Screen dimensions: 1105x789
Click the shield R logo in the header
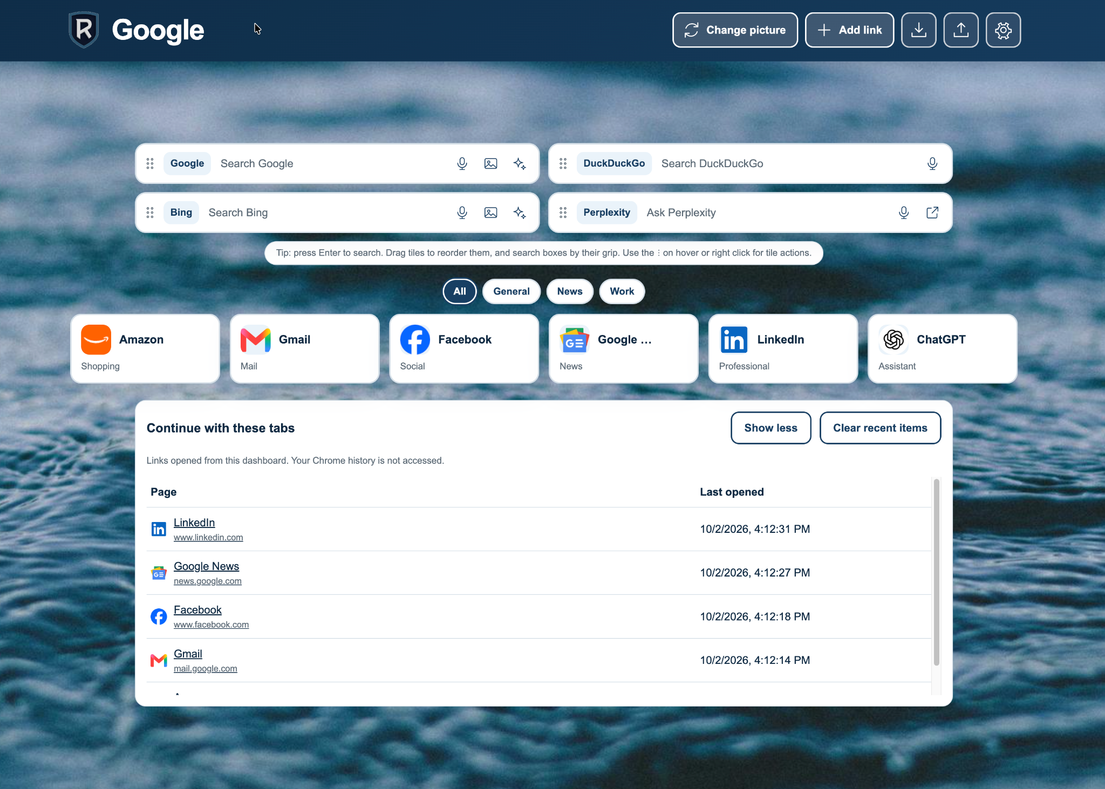click(x=84, y=30)
